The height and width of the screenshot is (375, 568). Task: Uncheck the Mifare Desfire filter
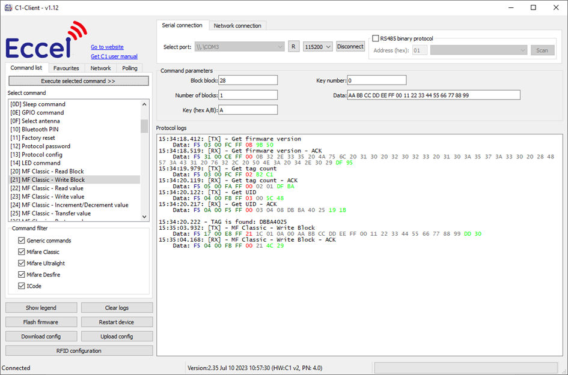pyautogui.click(x=22, y=274)
